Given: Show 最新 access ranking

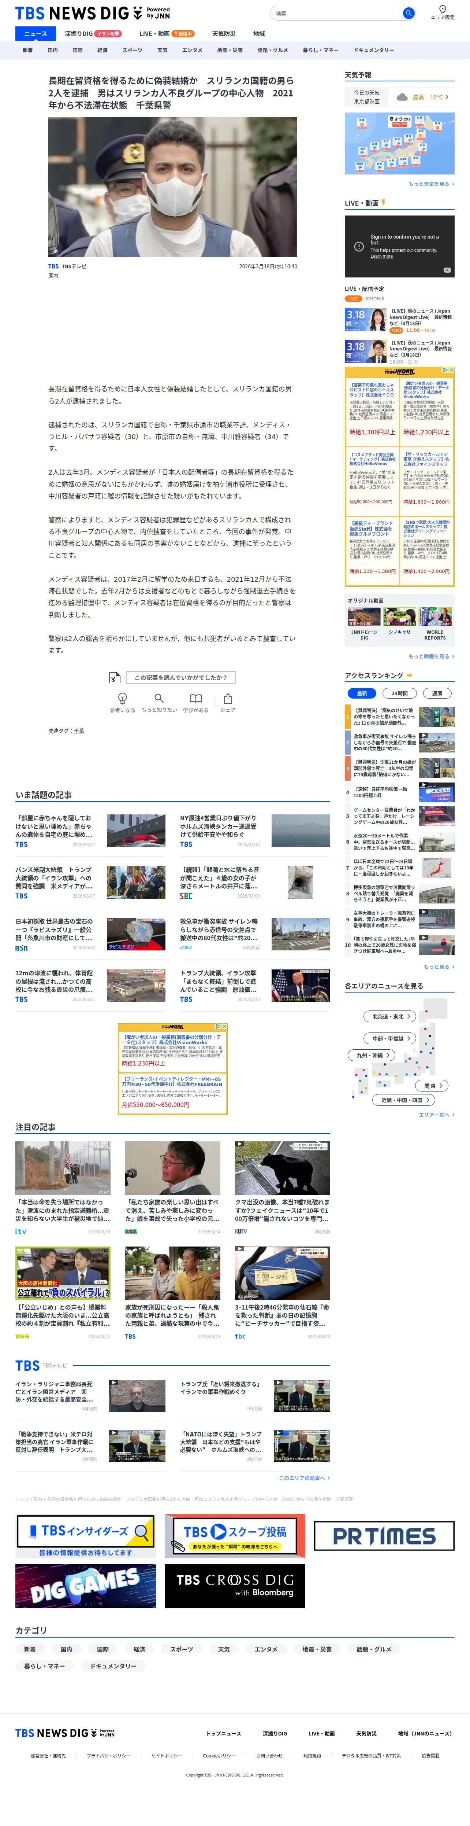Looking at the screenshot, I should click(x=362, y=693).
